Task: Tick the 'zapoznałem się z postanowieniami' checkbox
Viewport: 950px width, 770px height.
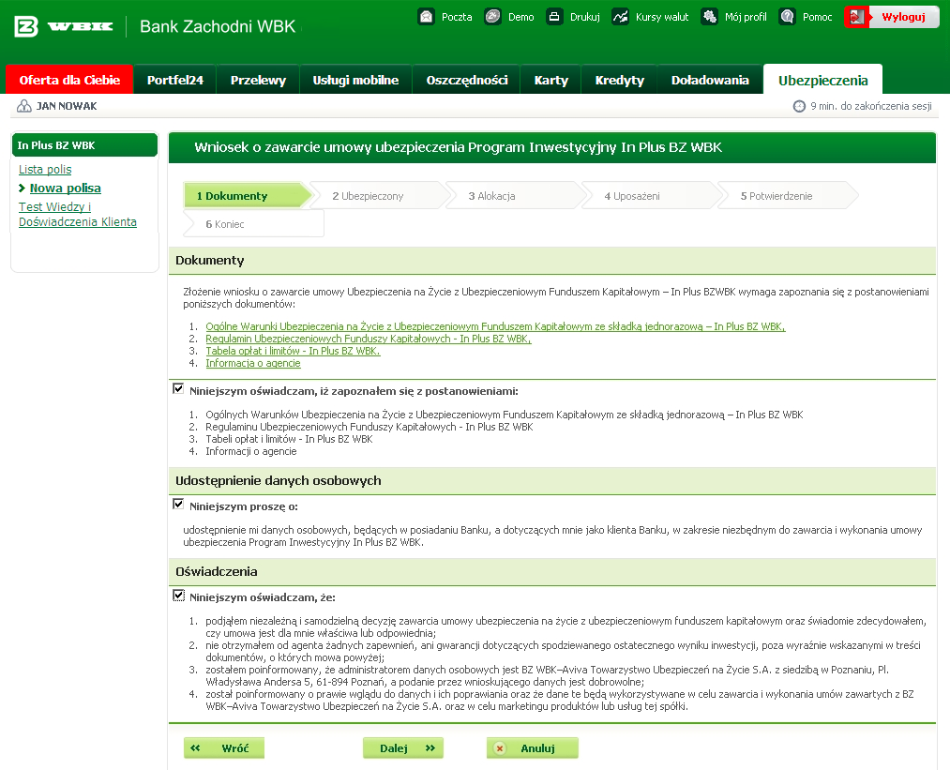Action: pyautogui.click(x=178, y=388)
